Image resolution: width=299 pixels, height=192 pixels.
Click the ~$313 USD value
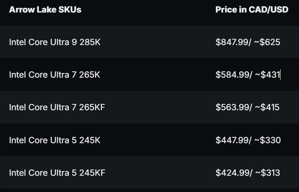(x=267, y=173)
